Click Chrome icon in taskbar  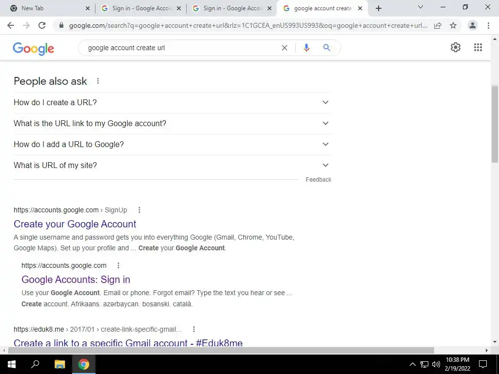coord(84,364)
